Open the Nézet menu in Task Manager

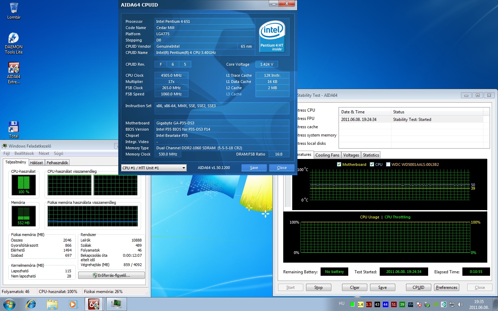point(44,153)
